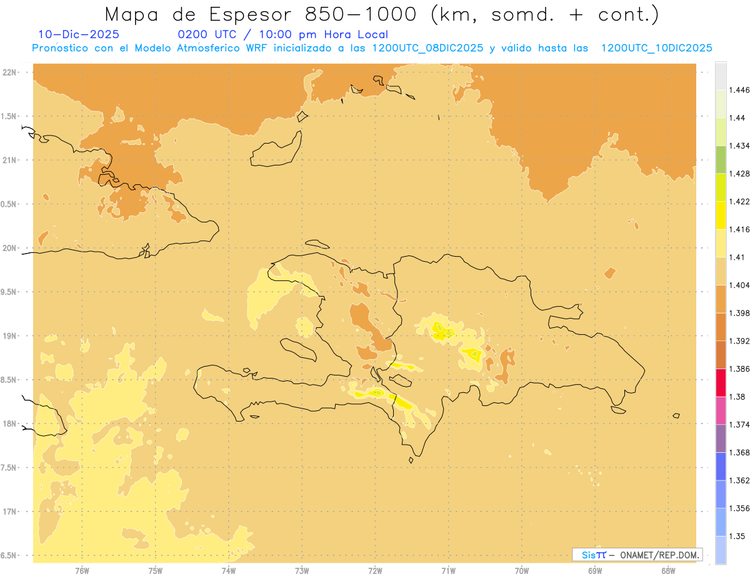The height and width of the screenshot is (579, 750).
Task: Click the legend value 1.386
Action: pos(740,369)
